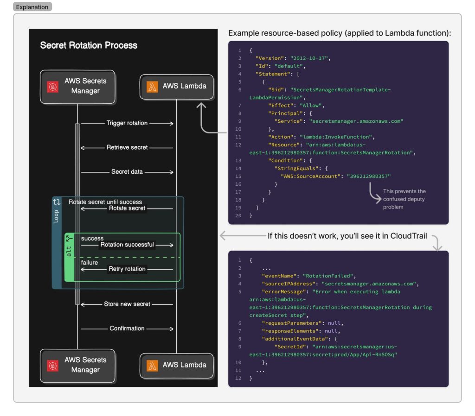The height and width of the screenshot is (416, 475).
Task: Click the "responseElements": null line
Action: point(301,331)
